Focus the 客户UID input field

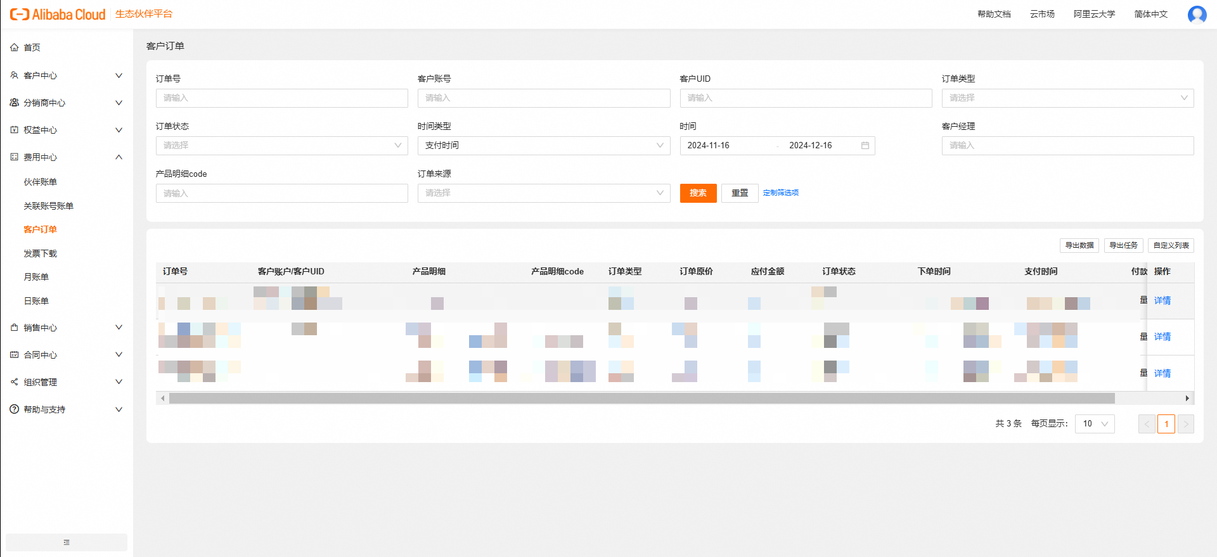tap(806, 98)
